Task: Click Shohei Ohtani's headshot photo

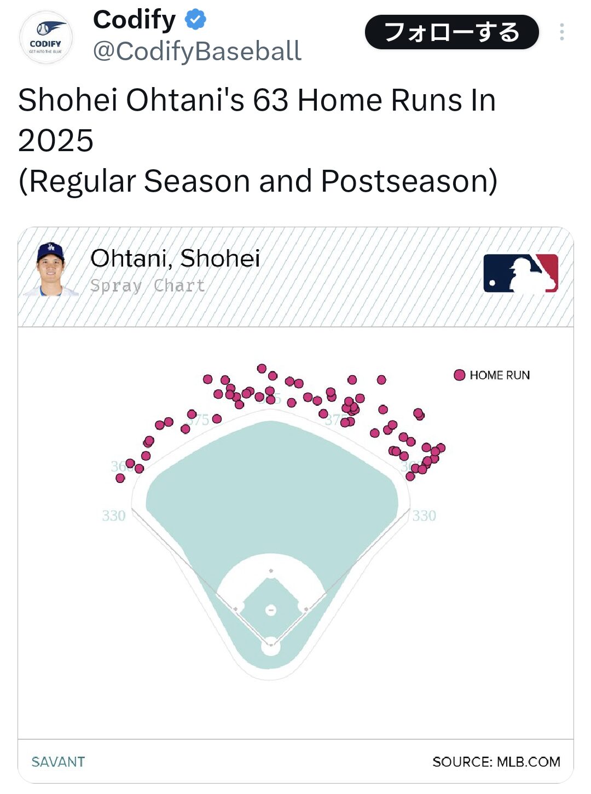Action: coord(51,269)
